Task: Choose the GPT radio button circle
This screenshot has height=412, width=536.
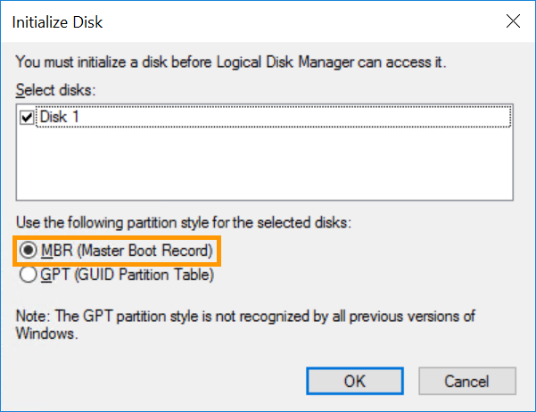Action: tap(27, 275)
